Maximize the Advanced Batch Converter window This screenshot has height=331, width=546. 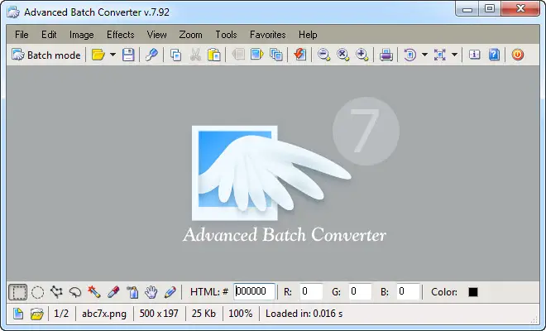coord(490,9)
